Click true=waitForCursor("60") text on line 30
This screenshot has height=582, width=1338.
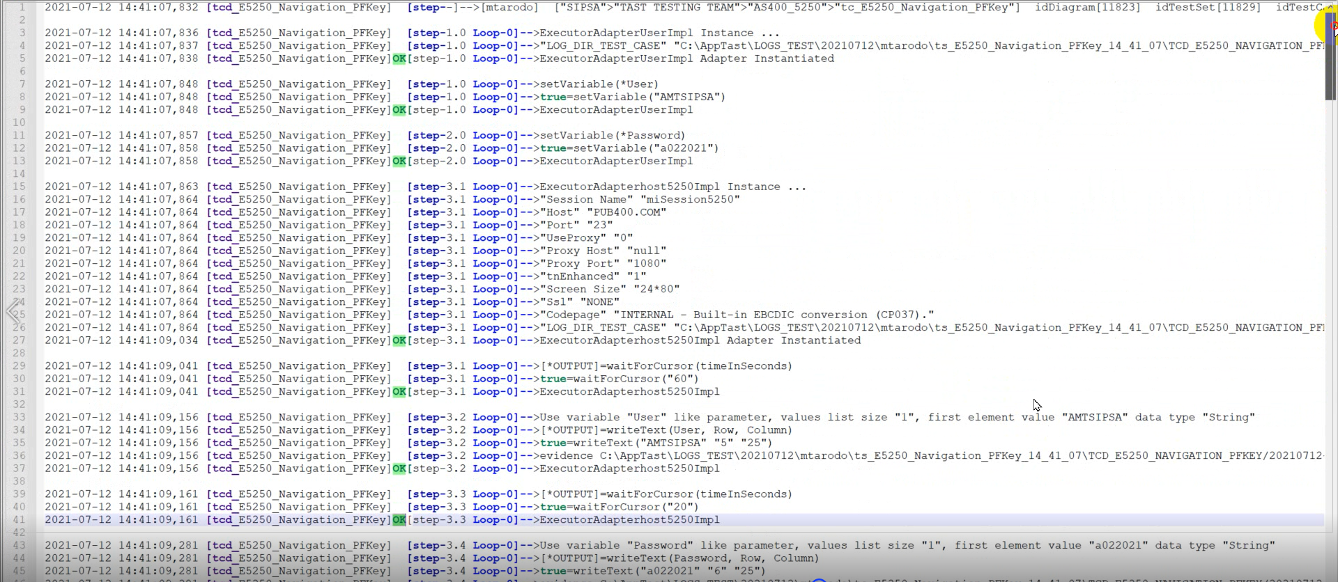[619, 379]
